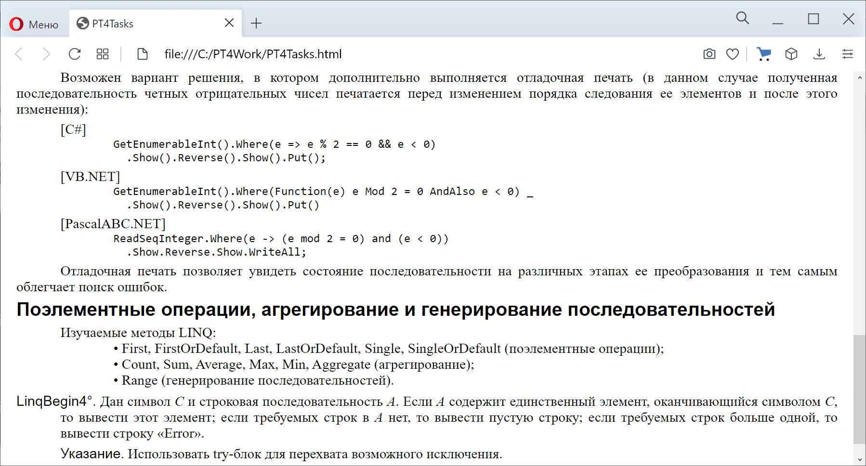This screenshot has width=866, height=466.
Task: Click the VB line with AndAlso
Action: click(x=323, y=192)
